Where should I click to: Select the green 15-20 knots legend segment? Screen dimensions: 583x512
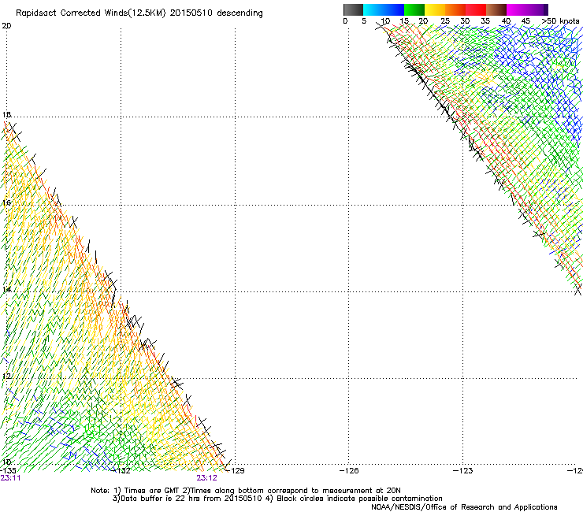coord(414,9)
